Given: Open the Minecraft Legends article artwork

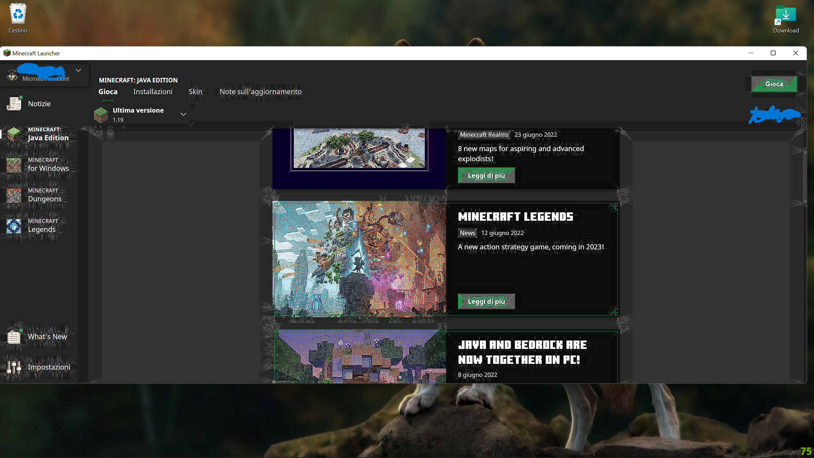Looking at the screenshot, I should 359,258.
